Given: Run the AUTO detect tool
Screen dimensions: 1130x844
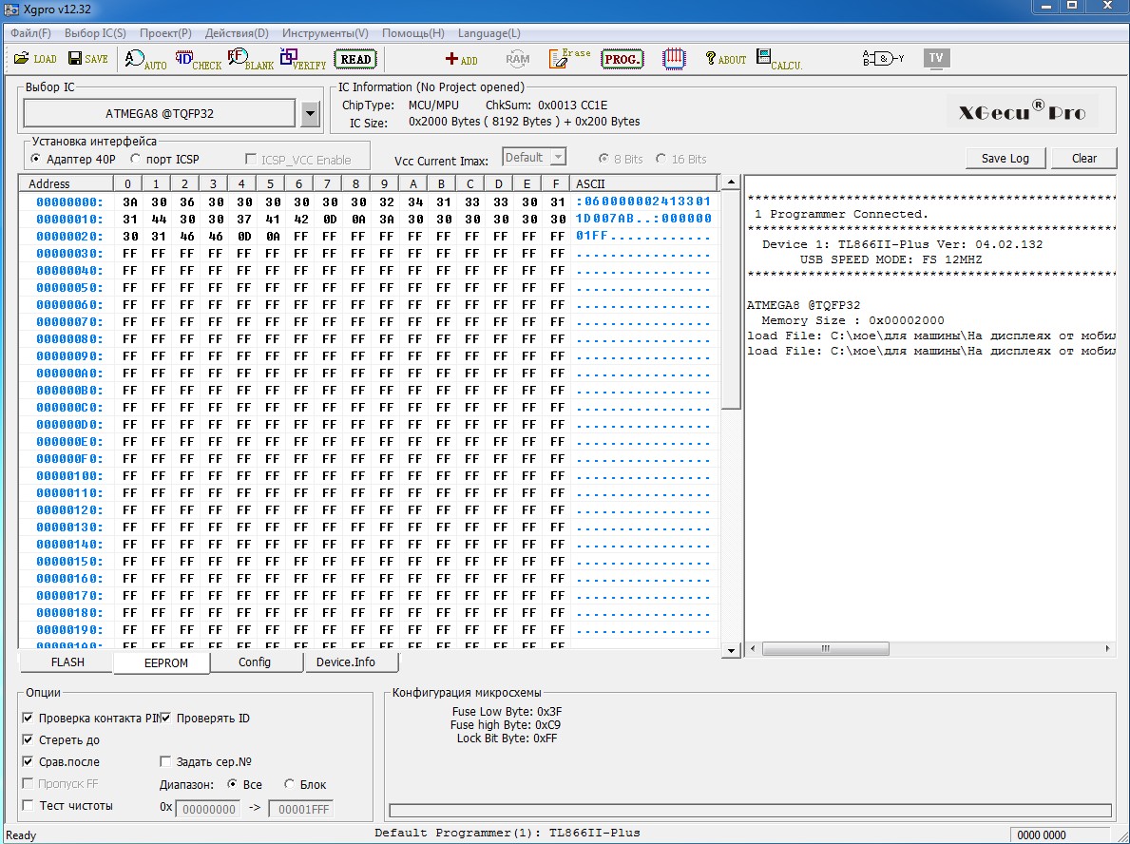Looking at the screenshot, I should tap(145, 60).
